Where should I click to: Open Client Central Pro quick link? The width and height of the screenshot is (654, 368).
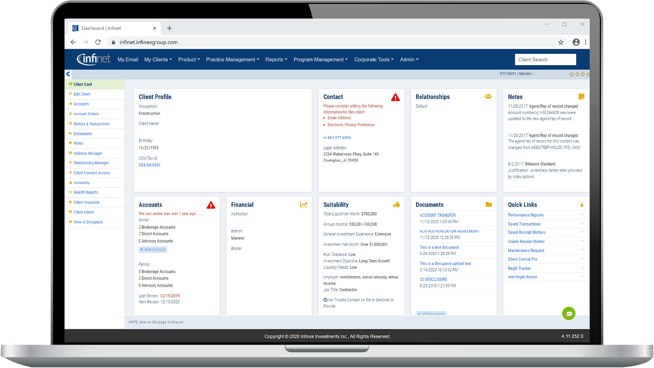(x=522, y=259)
